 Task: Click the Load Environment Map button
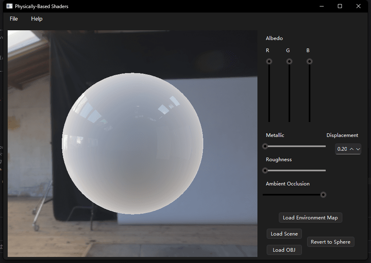pos(310,218)
